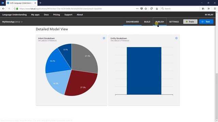Open My apps in top navigation
218x122 pixels.
pos(35,15)
